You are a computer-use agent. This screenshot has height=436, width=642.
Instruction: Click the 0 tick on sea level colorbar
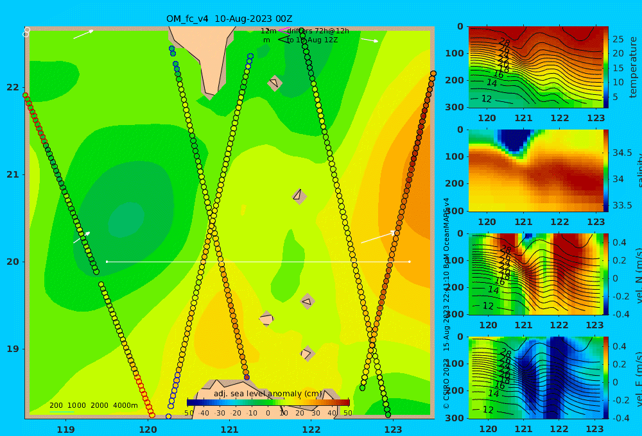click(268, 413)
